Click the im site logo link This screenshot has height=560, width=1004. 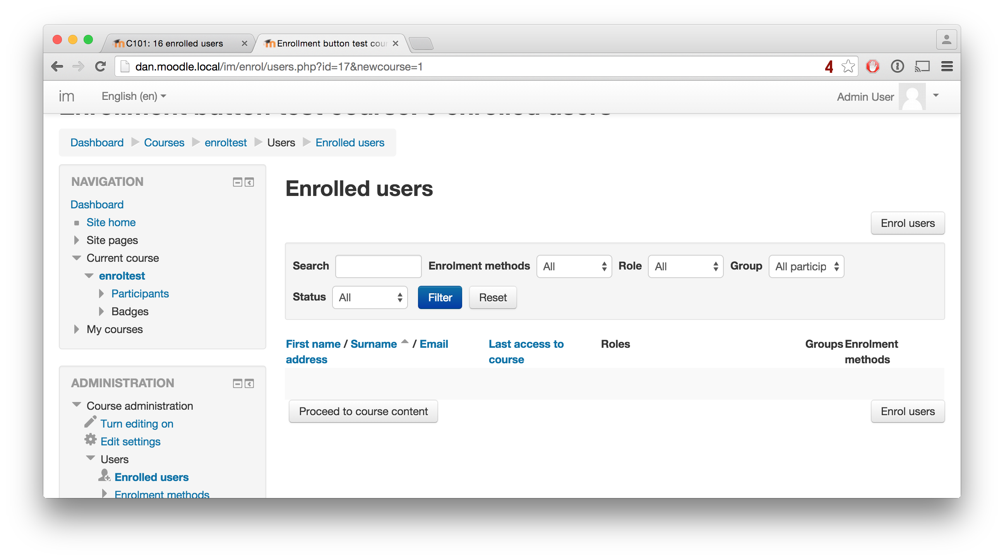pos(67,96)
